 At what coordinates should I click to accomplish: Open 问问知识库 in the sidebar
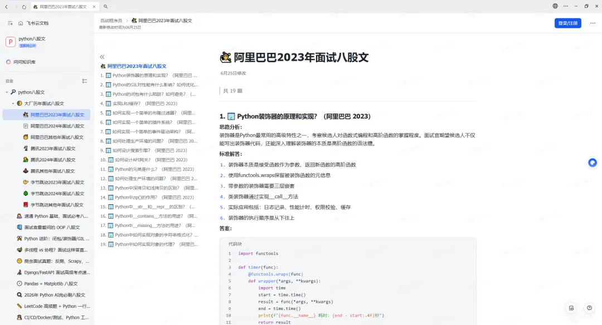click(x=25, y=62)
